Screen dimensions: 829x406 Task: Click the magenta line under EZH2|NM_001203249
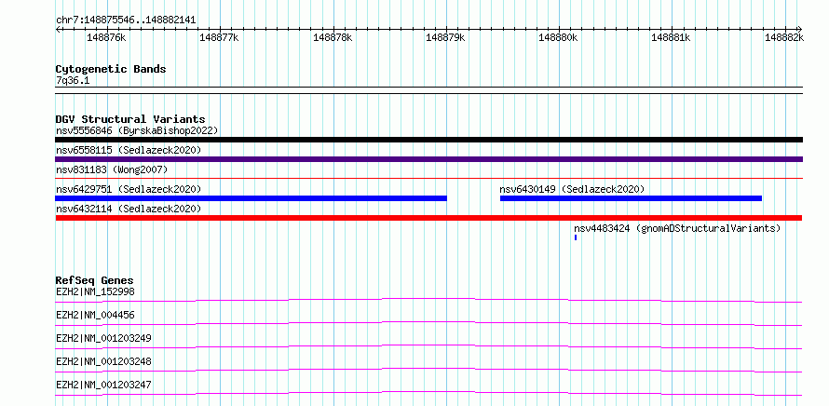[x=428, y=346]
